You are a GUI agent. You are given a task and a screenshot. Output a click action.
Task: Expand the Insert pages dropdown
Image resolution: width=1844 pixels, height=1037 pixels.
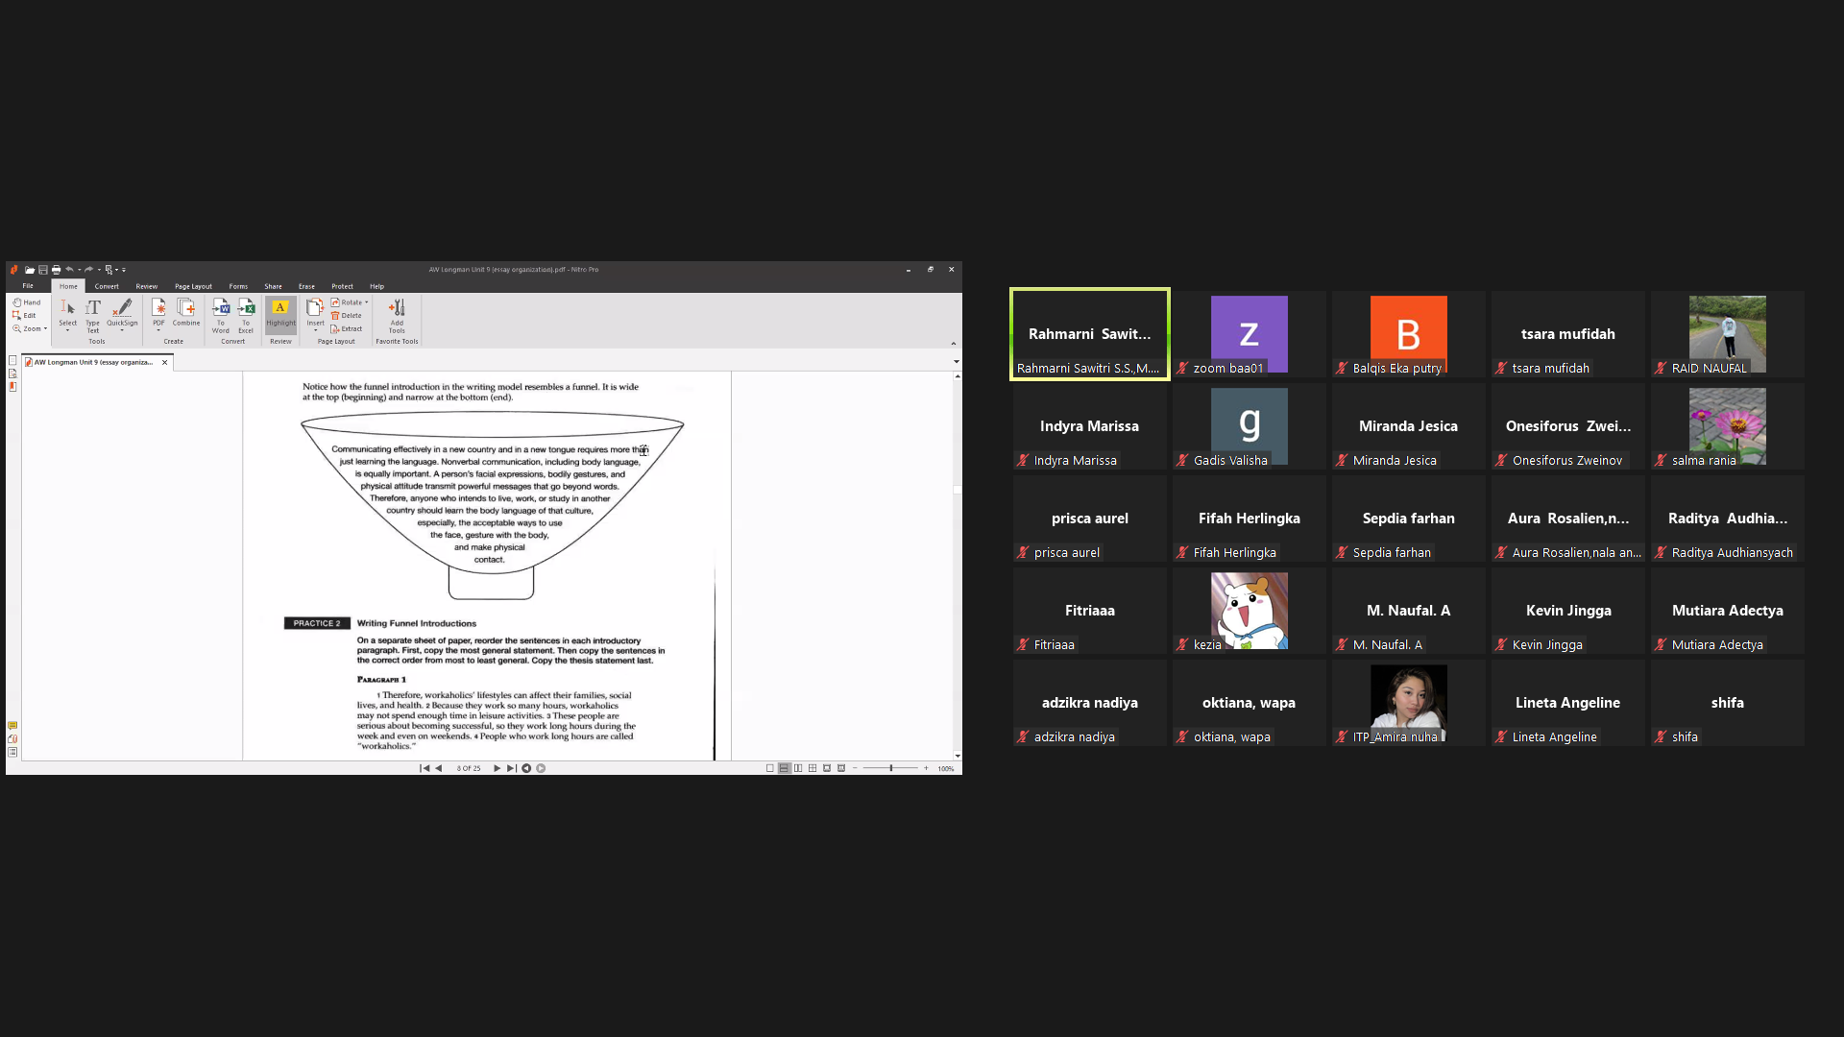point(315,330)
